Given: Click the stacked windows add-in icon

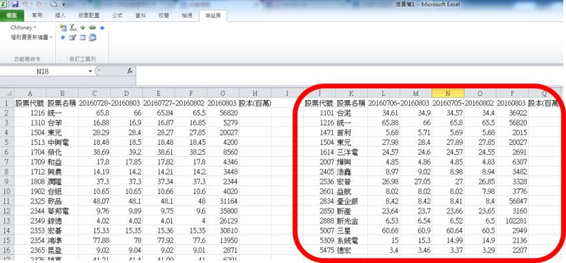Looking at the screenshot, I should click(x=92, y=37).
